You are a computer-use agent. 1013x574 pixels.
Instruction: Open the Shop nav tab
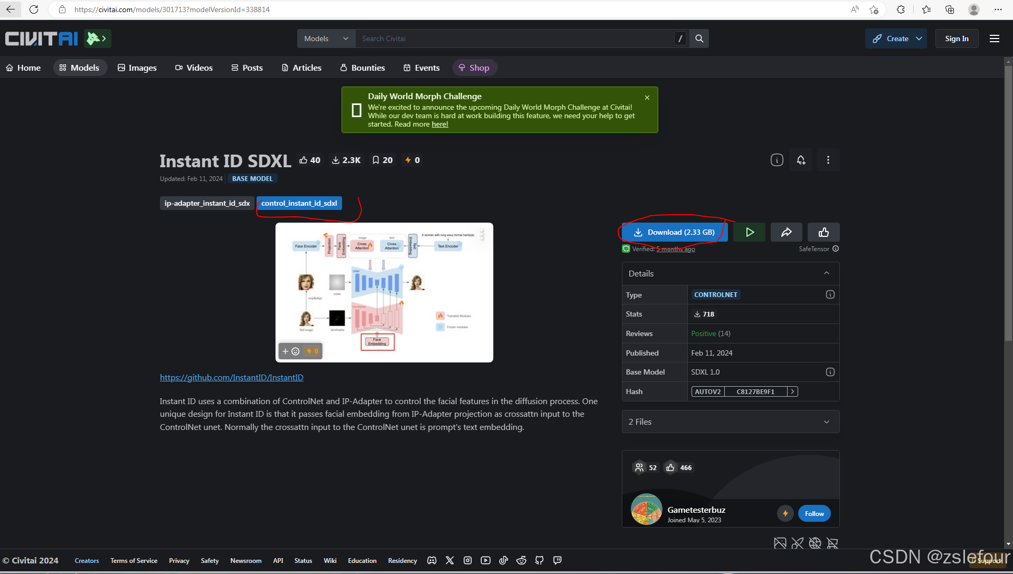[474, 68]
